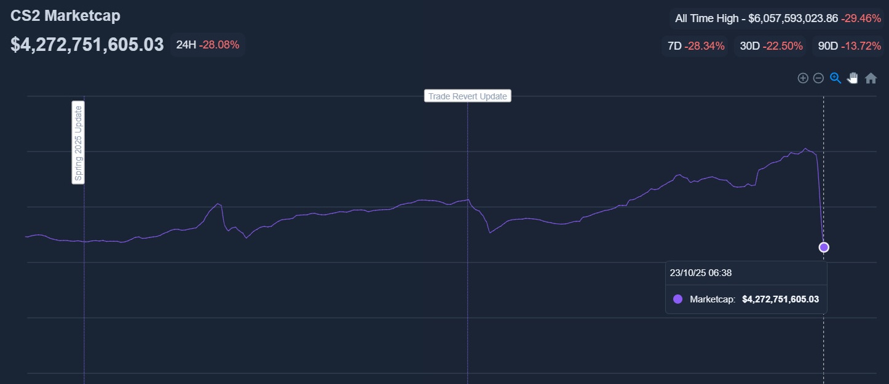889x384 pixels.
Task: Click the Marketcap value in the tooltip
Action: click(780, 299)
